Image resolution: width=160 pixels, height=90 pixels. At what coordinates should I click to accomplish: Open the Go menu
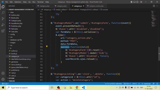(x=29, y=2)
